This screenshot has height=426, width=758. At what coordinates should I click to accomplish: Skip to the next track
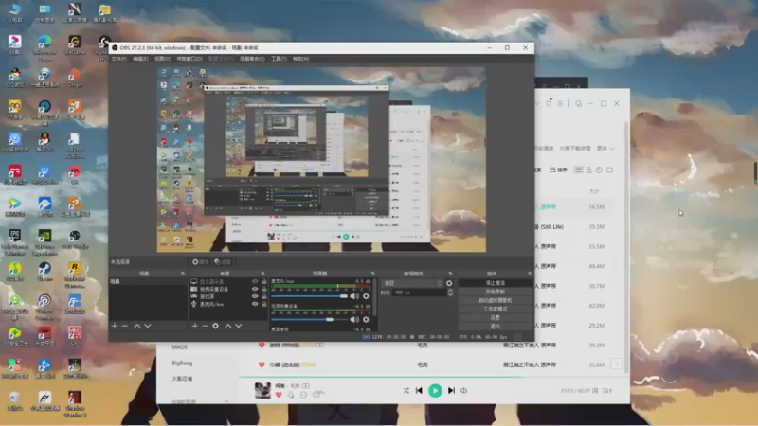coord(451,390)
